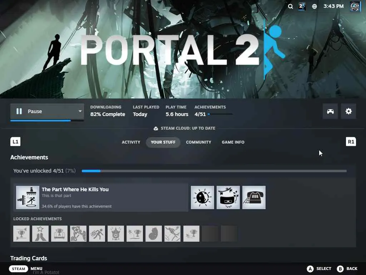This screenshot has height=275, width=366.
Task: Click the Last Played Today value
Action: point(140,114)
